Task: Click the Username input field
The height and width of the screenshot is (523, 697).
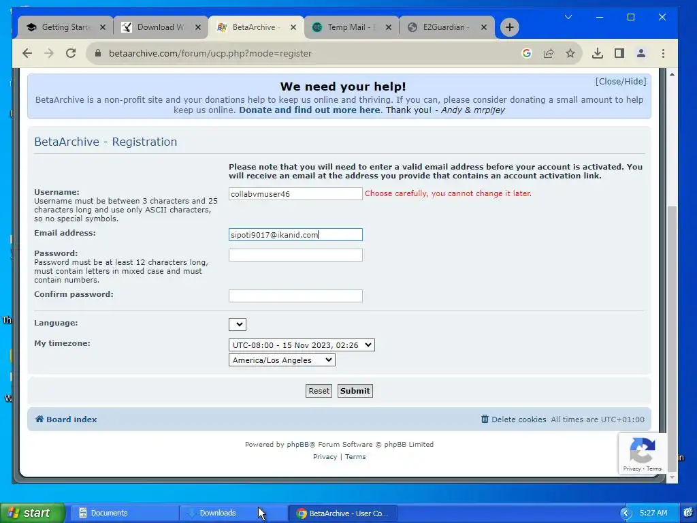Action: (295, 194)
